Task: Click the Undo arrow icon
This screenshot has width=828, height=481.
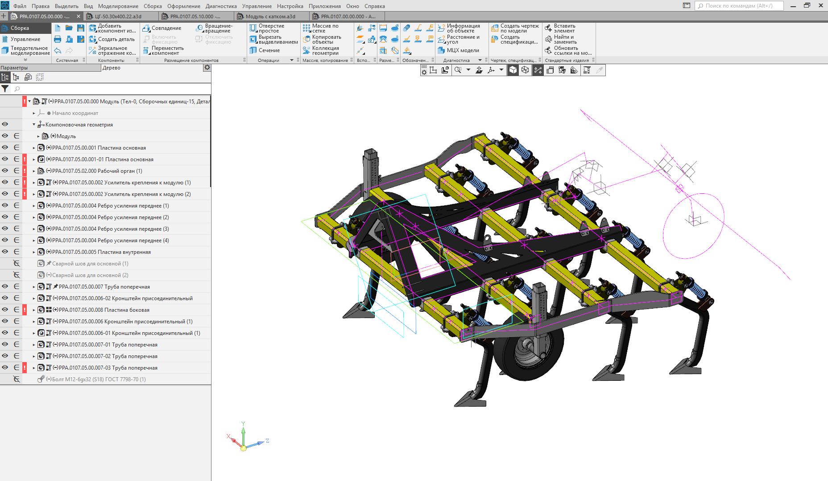Action: point(58,50)
